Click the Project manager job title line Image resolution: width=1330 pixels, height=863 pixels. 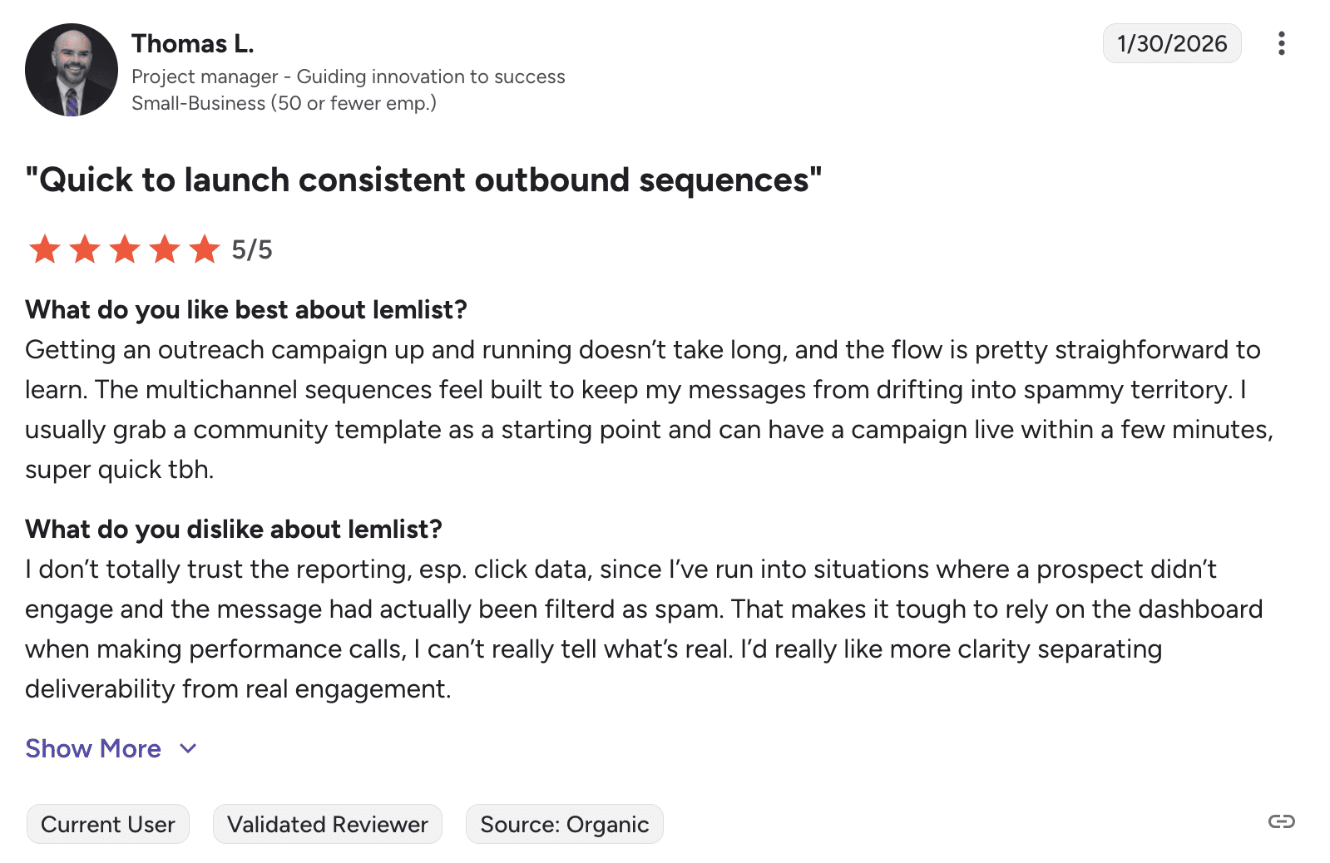coord(348,76)
